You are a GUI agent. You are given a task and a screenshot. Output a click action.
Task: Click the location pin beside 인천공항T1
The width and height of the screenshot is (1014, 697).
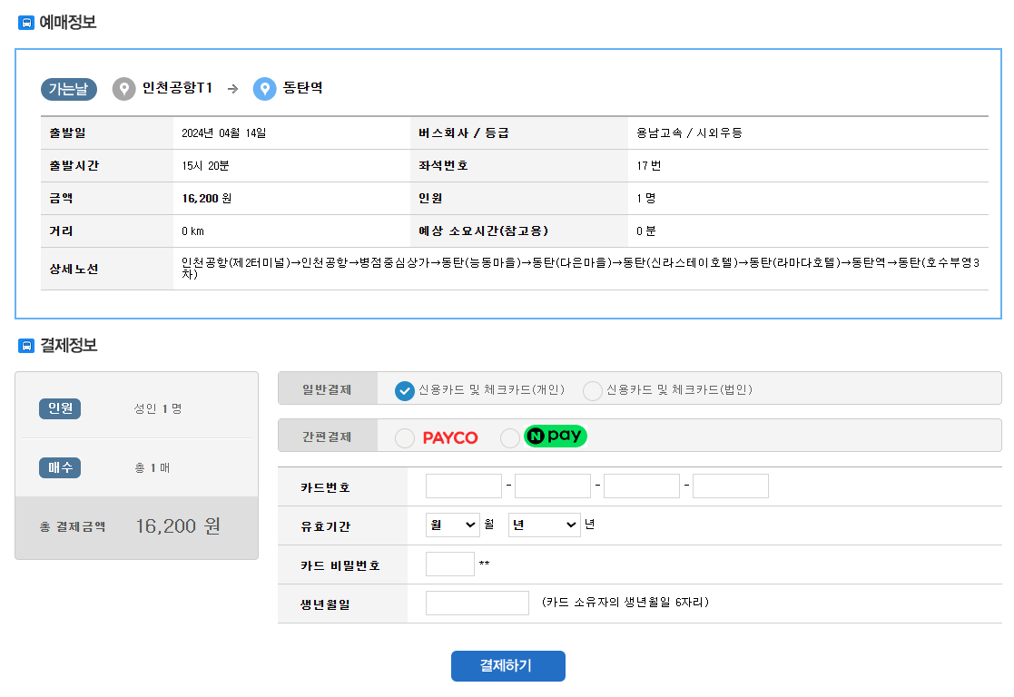pyautogui.click(x=123, y=89)
